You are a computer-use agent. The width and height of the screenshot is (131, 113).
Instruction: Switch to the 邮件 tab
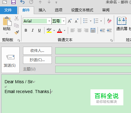26,10
